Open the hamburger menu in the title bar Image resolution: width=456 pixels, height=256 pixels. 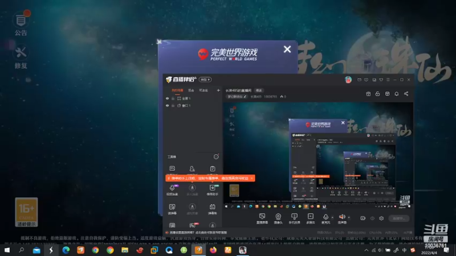tap(388, 80)
